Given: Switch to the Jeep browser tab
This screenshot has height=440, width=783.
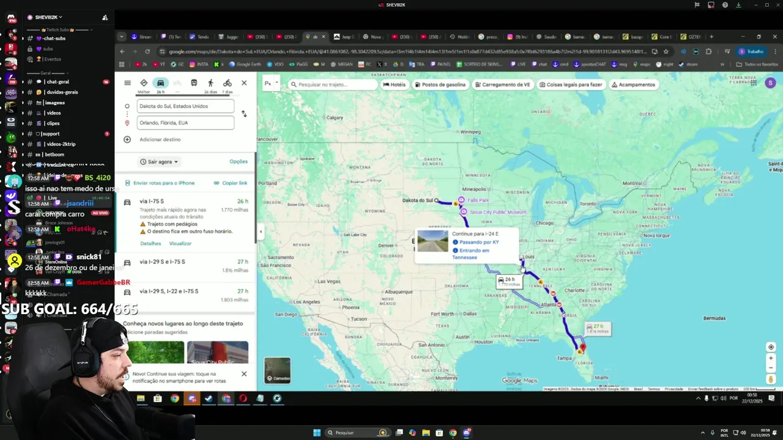Looking at the screenshot, I should [x=344, y=37].
